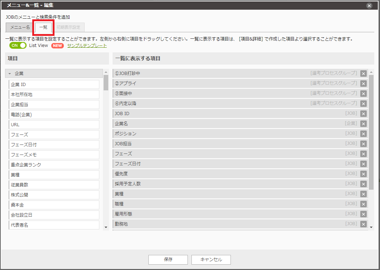Open the サンプルテンプレート link
The height and width of the screenshot is (270, 380).
[87, 46]
